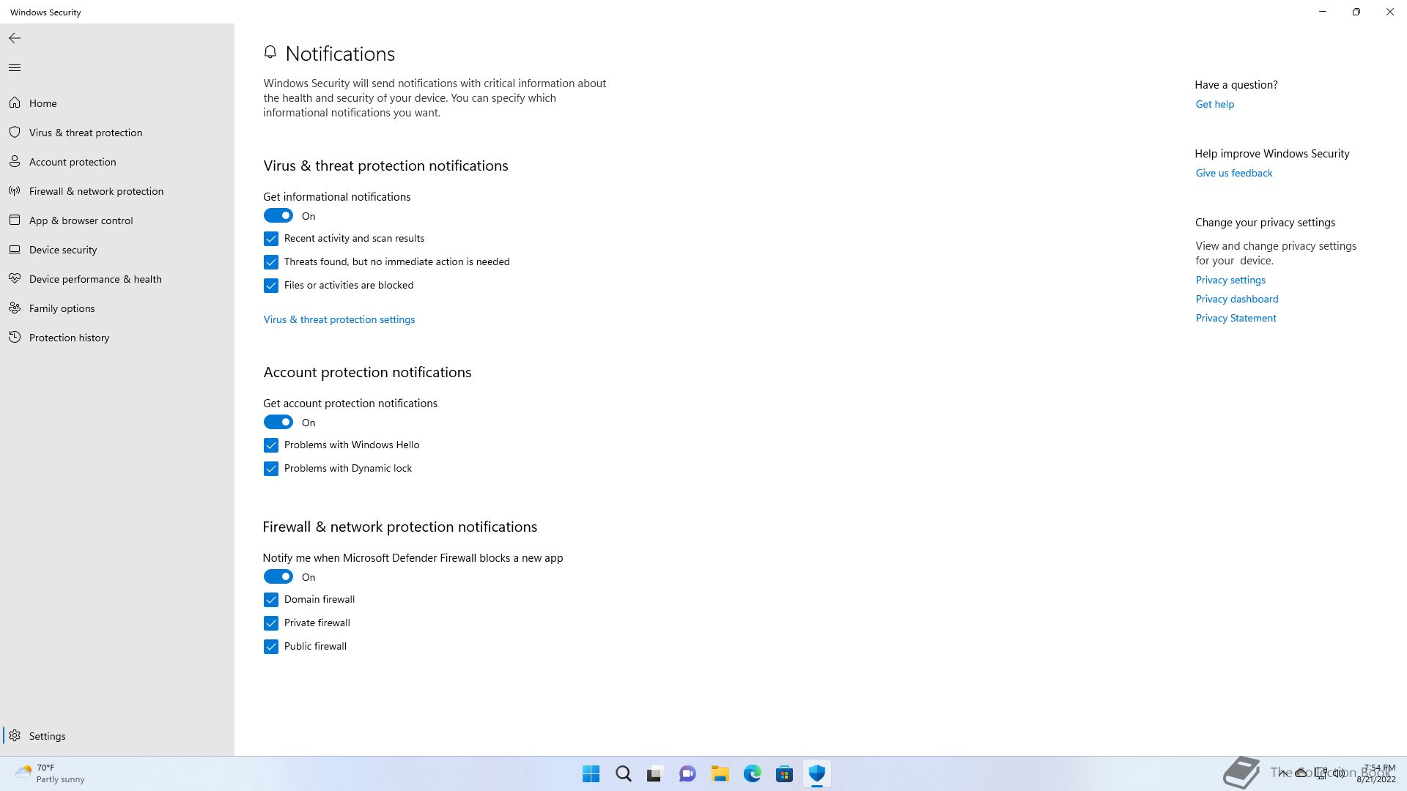Screen dimensions: 1407x791
Task: Select Device security in sidebar
Action: click(63, 250)
